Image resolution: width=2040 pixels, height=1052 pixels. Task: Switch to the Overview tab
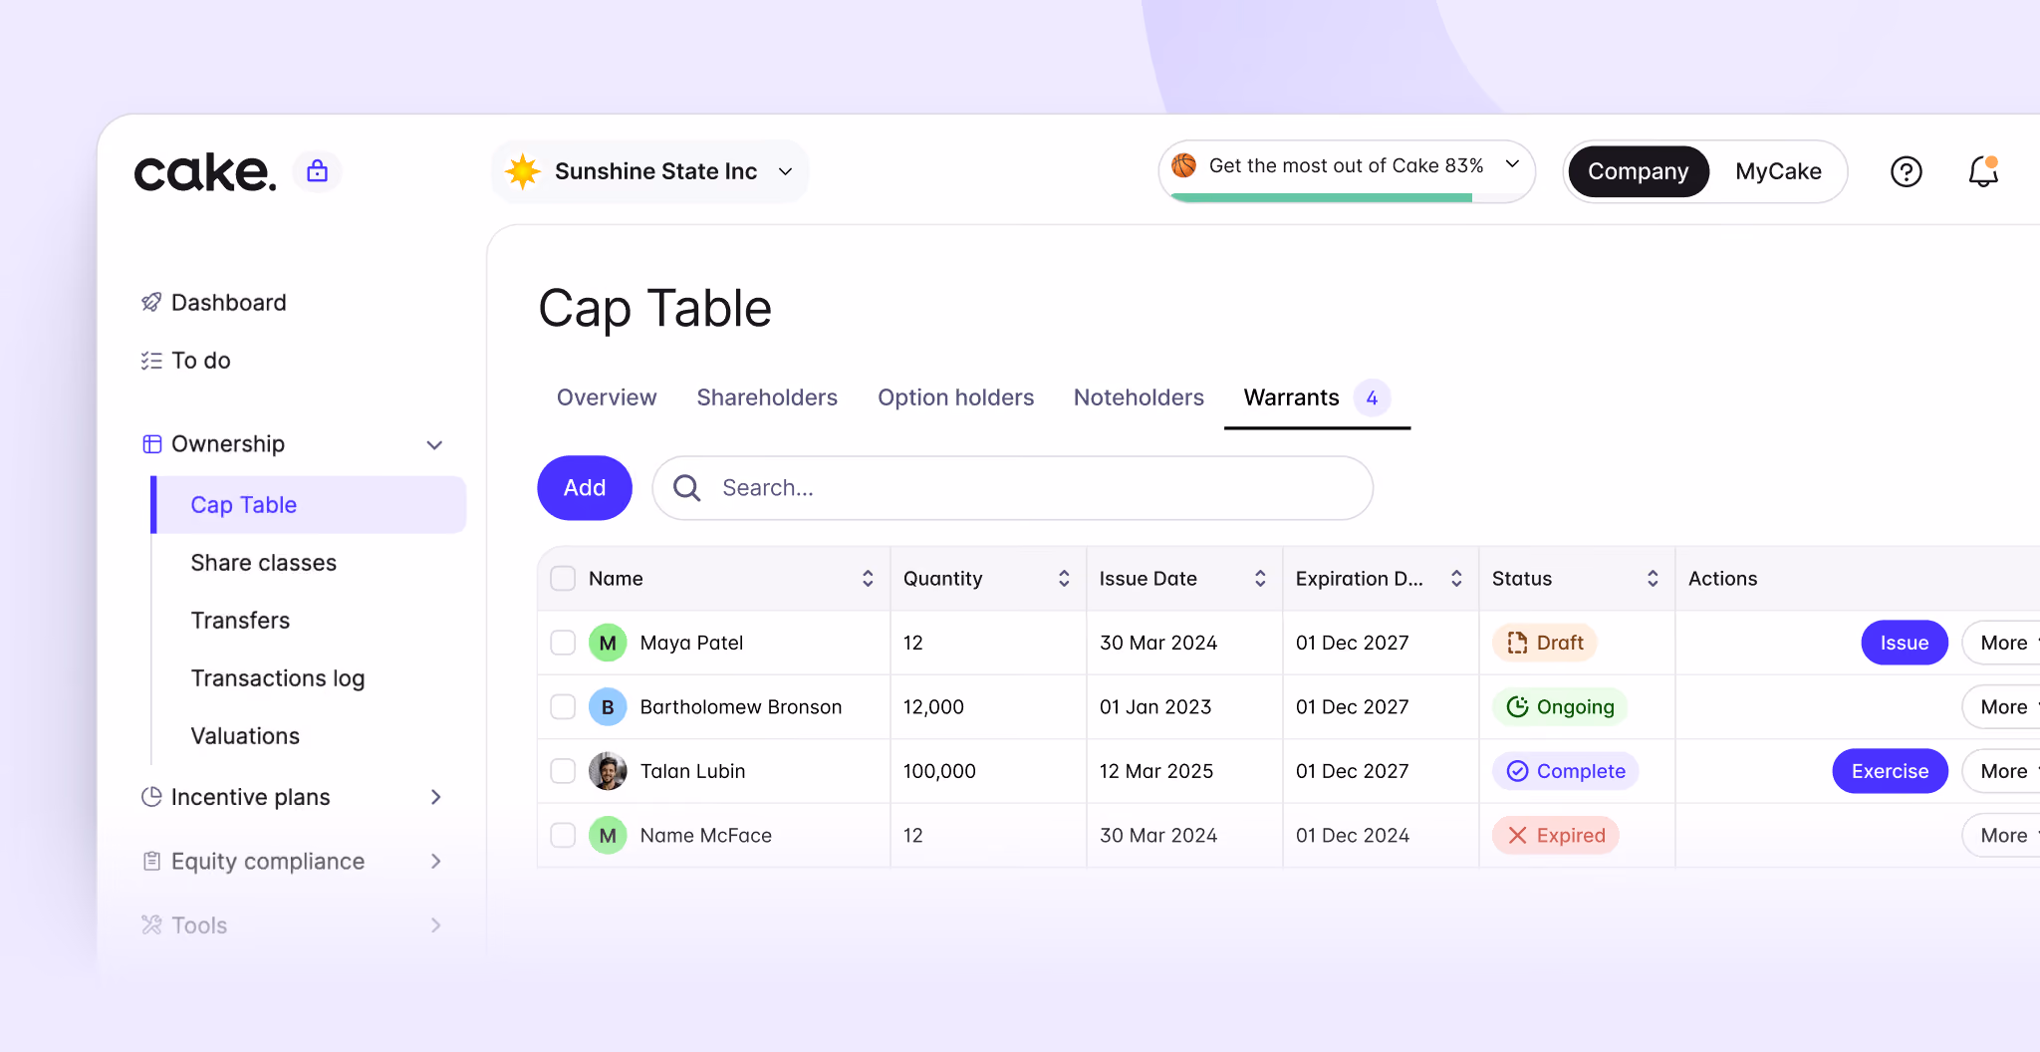(x=607, y=397)
